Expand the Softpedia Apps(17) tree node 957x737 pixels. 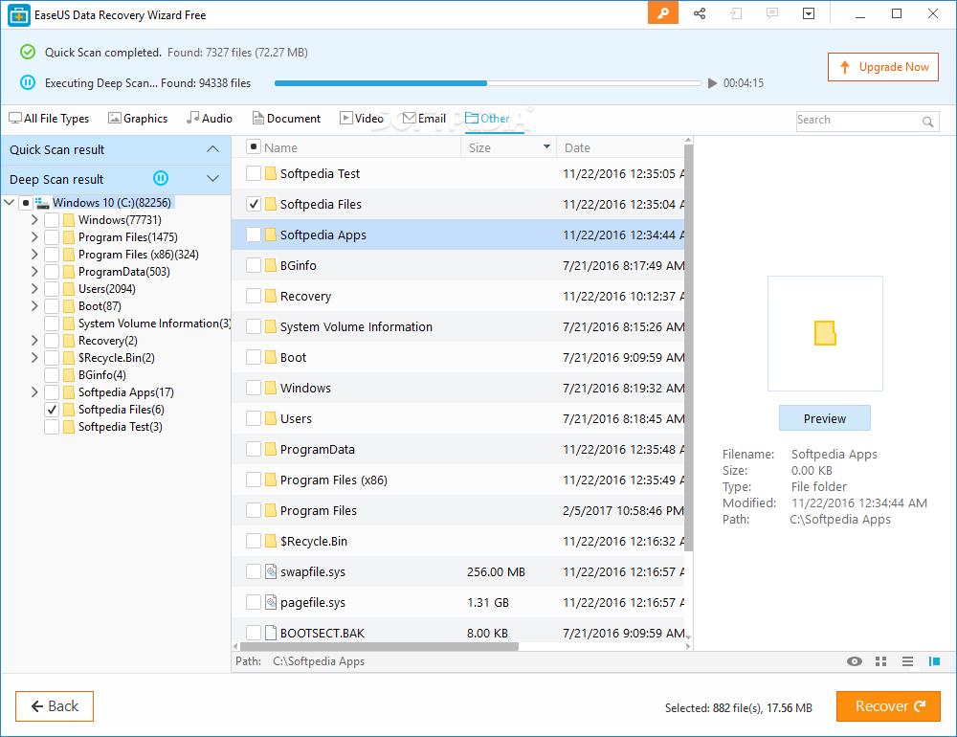[x=34, y=392]
